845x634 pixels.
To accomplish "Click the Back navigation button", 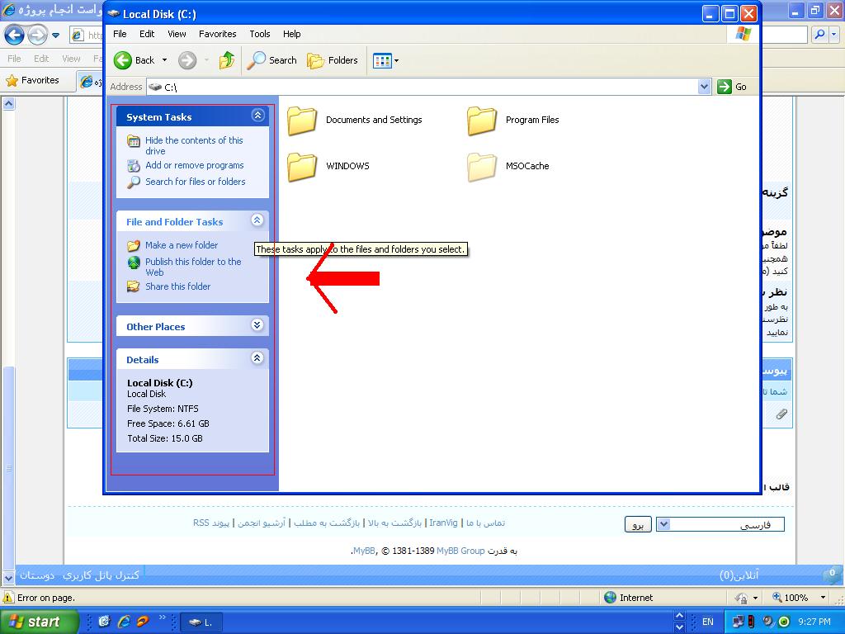I will tap(135, 60).
